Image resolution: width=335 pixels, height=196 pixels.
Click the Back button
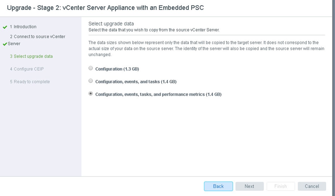coord(218,186)
